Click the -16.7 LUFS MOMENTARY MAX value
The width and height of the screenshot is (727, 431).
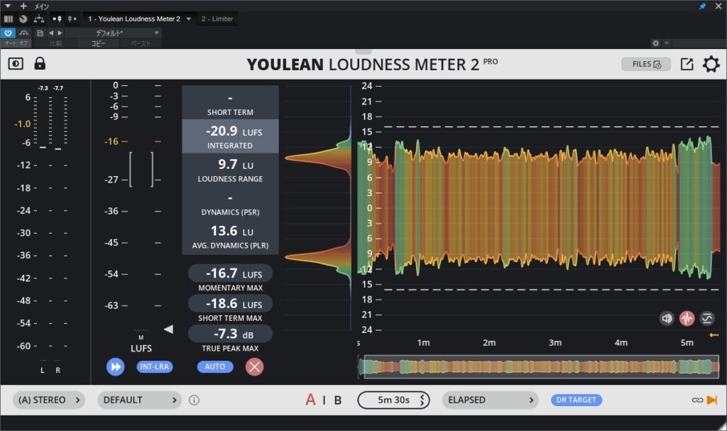click(x=231, y=273)
